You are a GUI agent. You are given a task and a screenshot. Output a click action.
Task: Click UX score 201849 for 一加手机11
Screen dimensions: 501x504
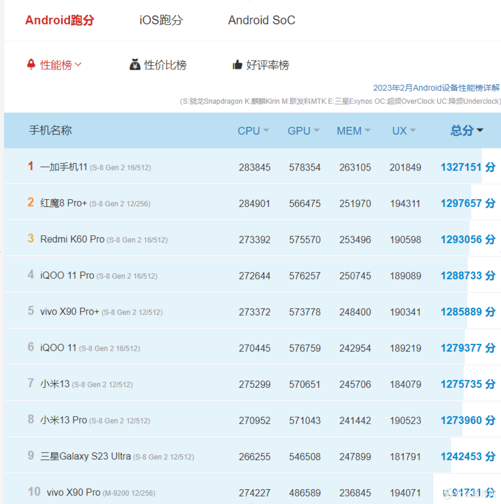pos(405,168)
